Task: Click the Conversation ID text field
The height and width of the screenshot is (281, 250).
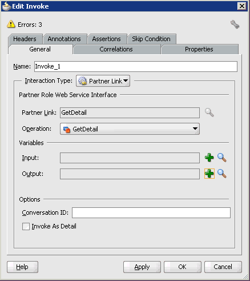Action: (151, 212)
